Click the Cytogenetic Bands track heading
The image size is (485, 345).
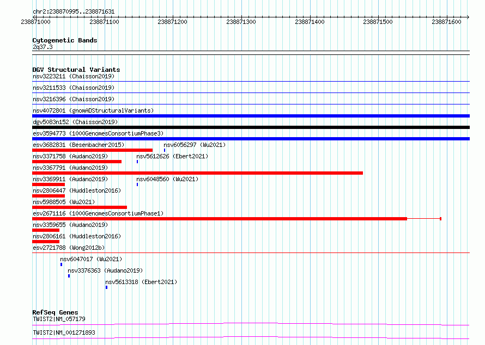[x=65, y=40]
